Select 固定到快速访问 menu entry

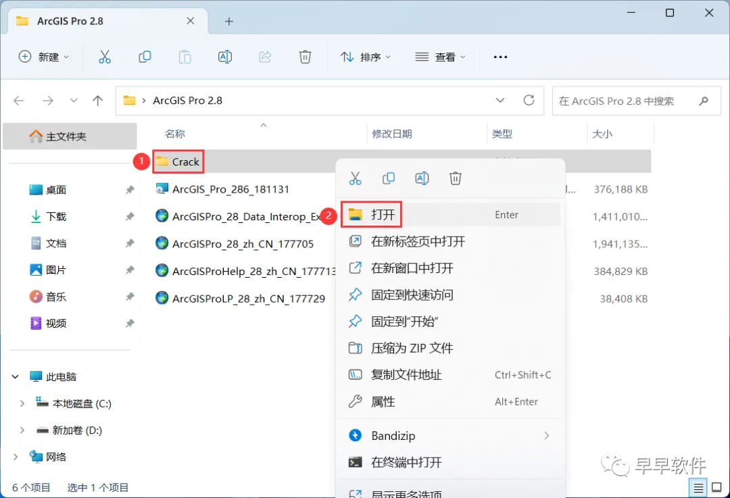coord(450,295)
